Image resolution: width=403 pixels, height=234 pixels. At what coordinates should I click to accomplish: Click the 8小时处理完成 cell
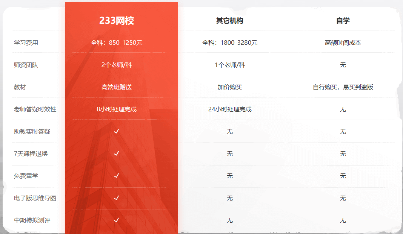click(x=117, y=109)
